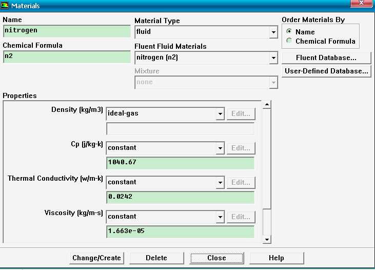
Task: Expand the Thermal Conductivity method dropdown
Action: click(220, 183)
